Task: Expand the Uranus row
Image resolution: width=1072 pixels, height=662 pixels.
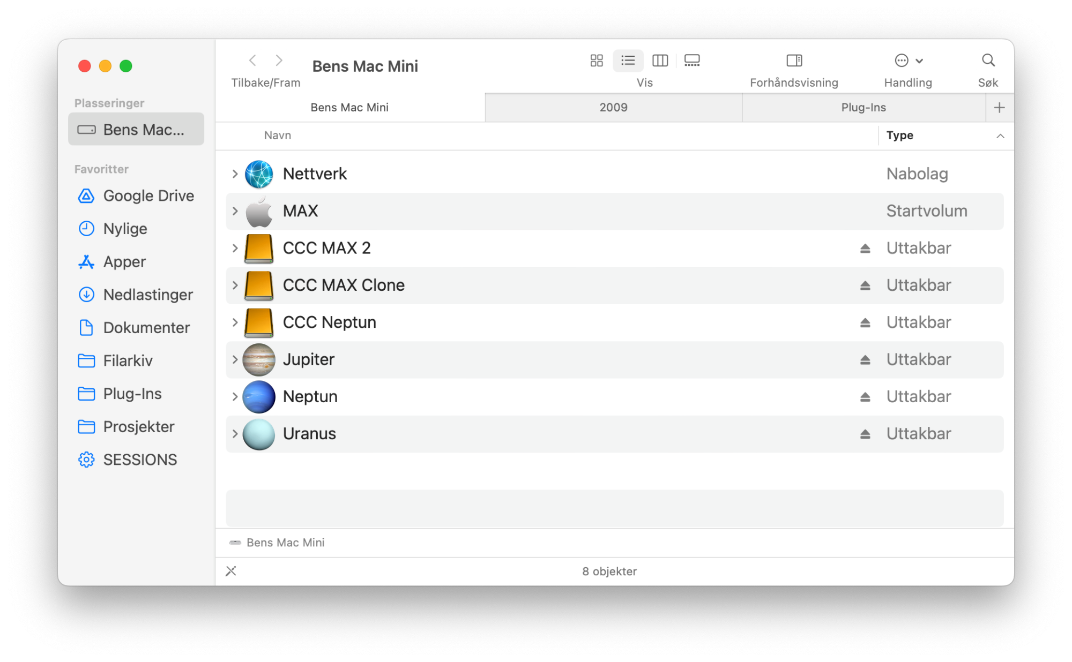Action: (x=235, y=434)
